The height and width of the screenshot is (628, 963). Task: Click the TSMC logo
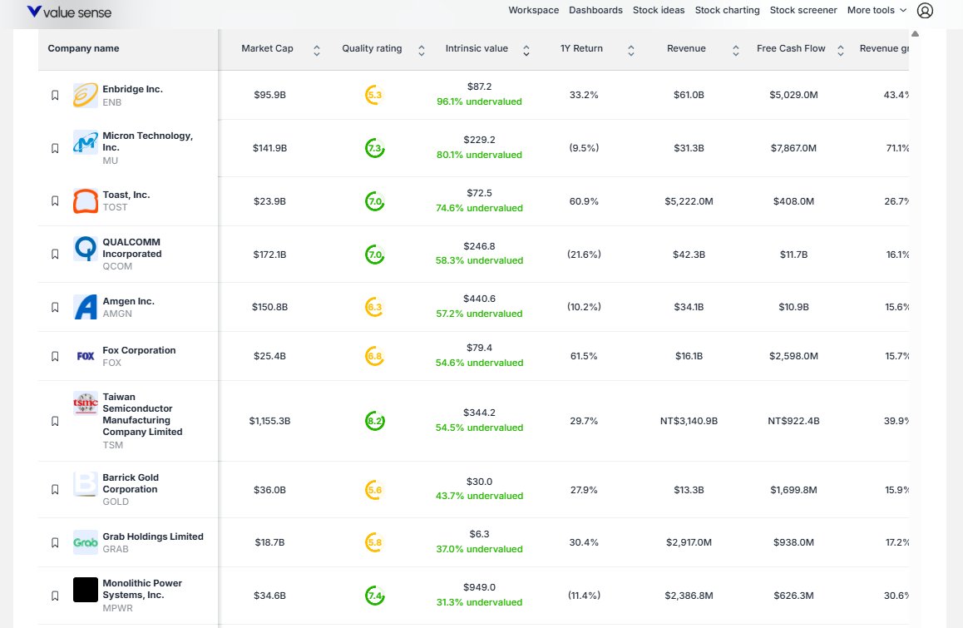click(x=86, y=403)
